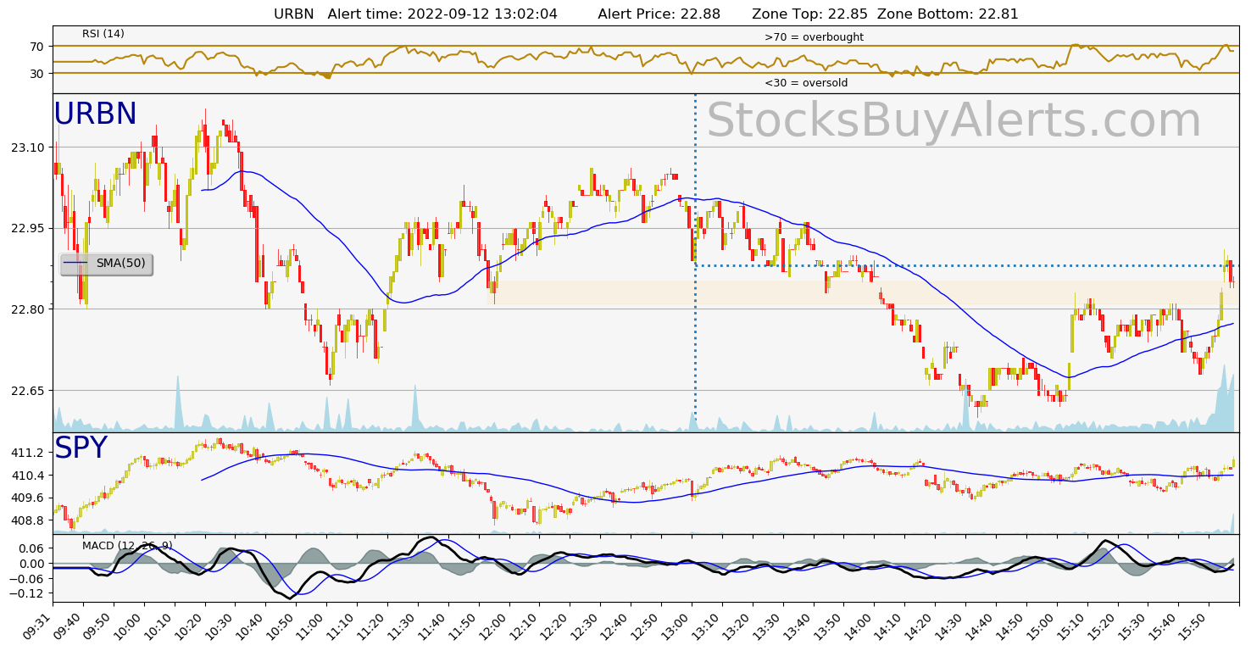Click the 14:30 time axis label

coord(953,626)
